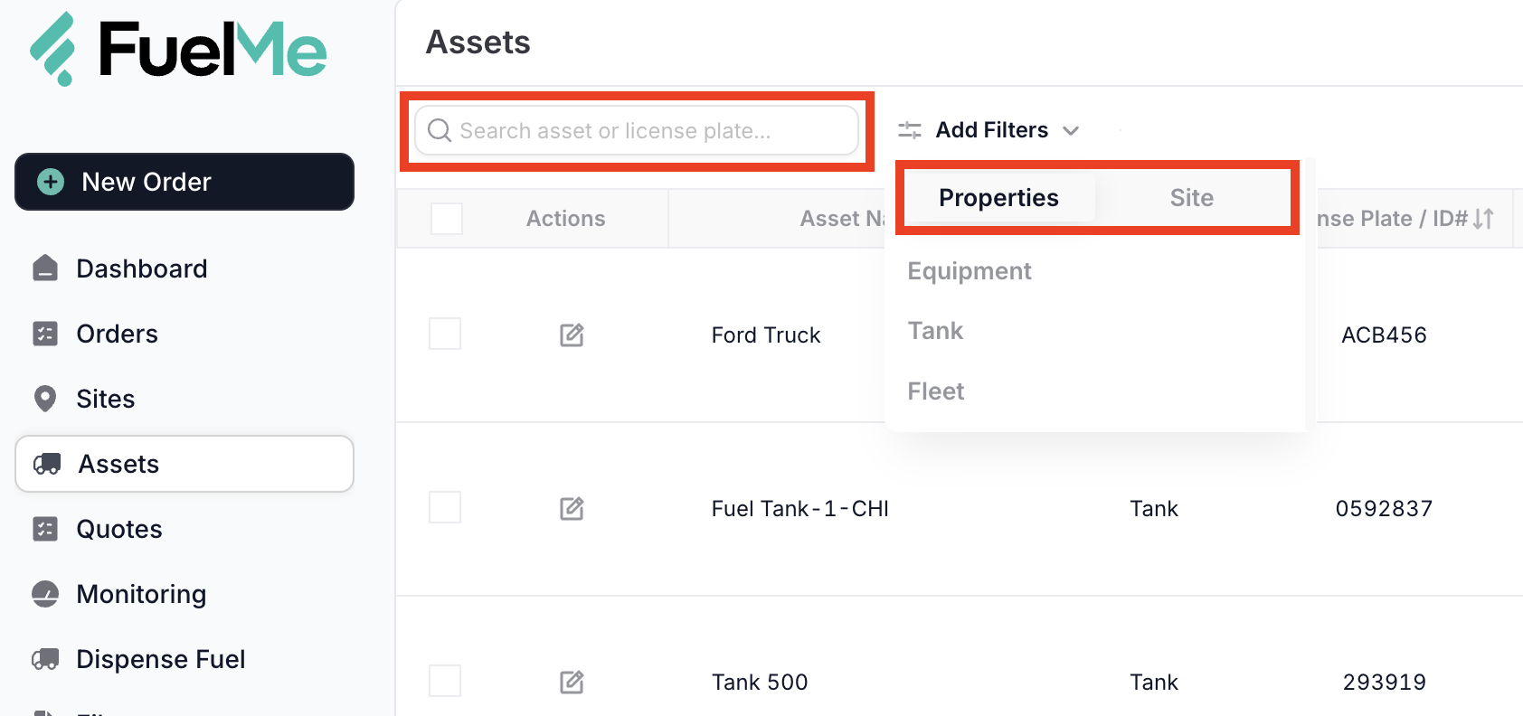Click the New Order button

point(184,182)
